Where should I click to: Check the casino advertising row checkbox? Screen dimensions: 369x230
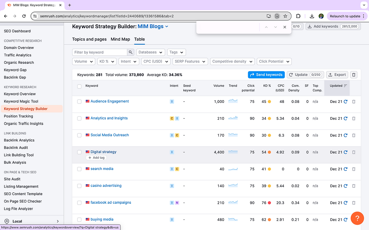[x=79, y=186]
